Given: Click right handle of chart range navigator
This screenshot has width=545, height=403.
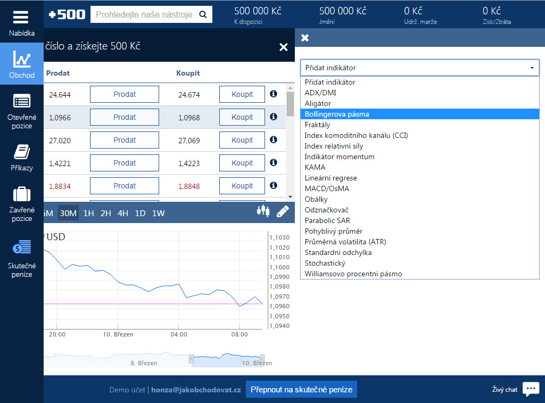Looking at the screenshot, I should [x=262, y=359].
